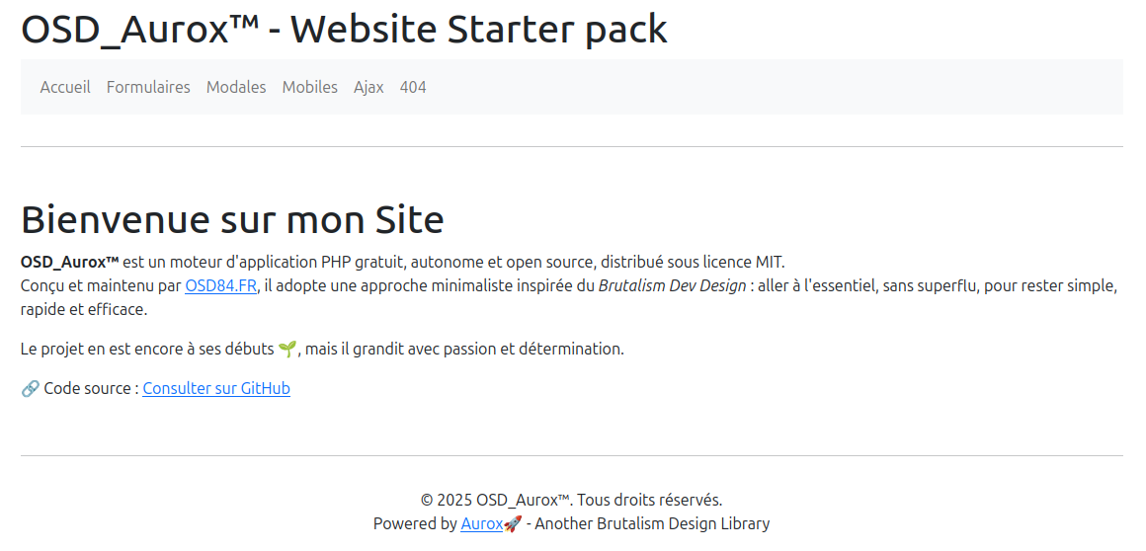Click the 404 navigation link
Screen dimensions: 1146x551
pos(413,87)
